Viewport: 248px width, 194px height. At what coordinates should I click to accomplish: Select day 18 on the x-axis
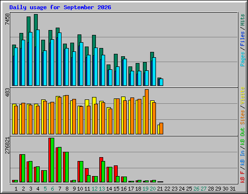coord(138,189)
